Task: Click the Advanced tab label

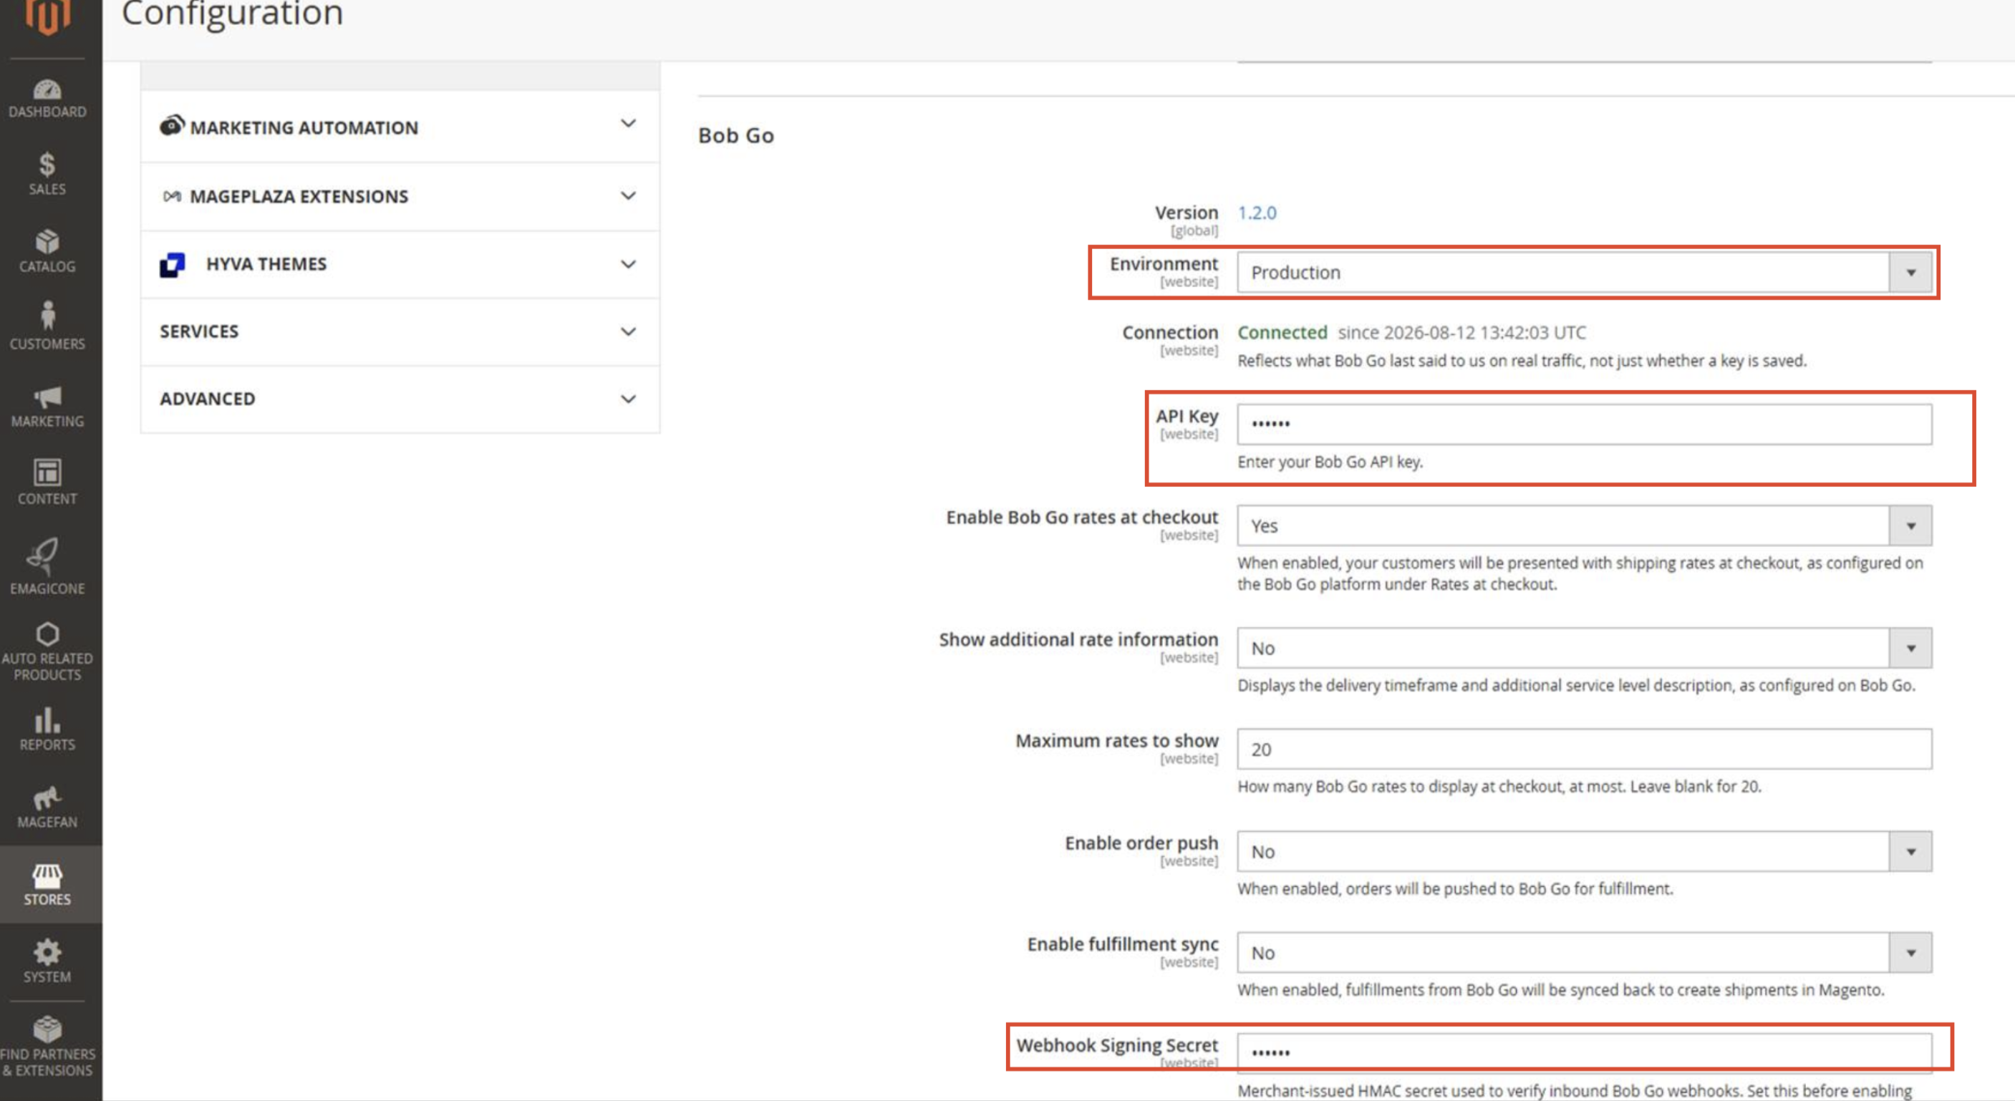Action: coord(207,399)
